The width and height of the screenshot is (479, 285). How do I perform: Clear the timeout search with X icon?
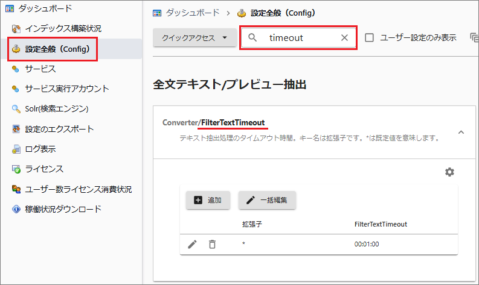[344, 38]
